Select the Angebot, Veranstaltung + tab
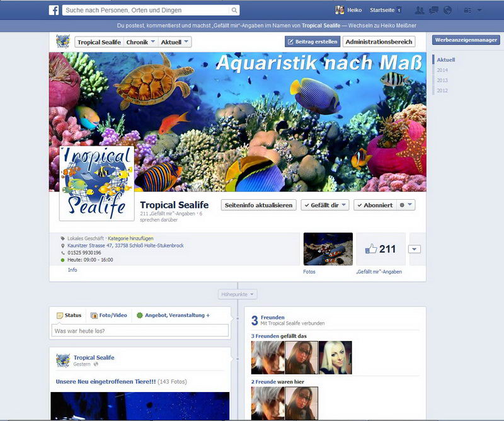Screen dimensions: 504x421 [173, 316]
